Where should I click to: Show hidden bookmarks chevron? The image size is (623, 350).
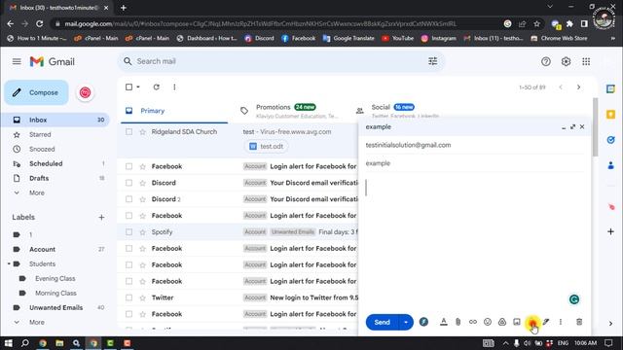tap(613, 39)
